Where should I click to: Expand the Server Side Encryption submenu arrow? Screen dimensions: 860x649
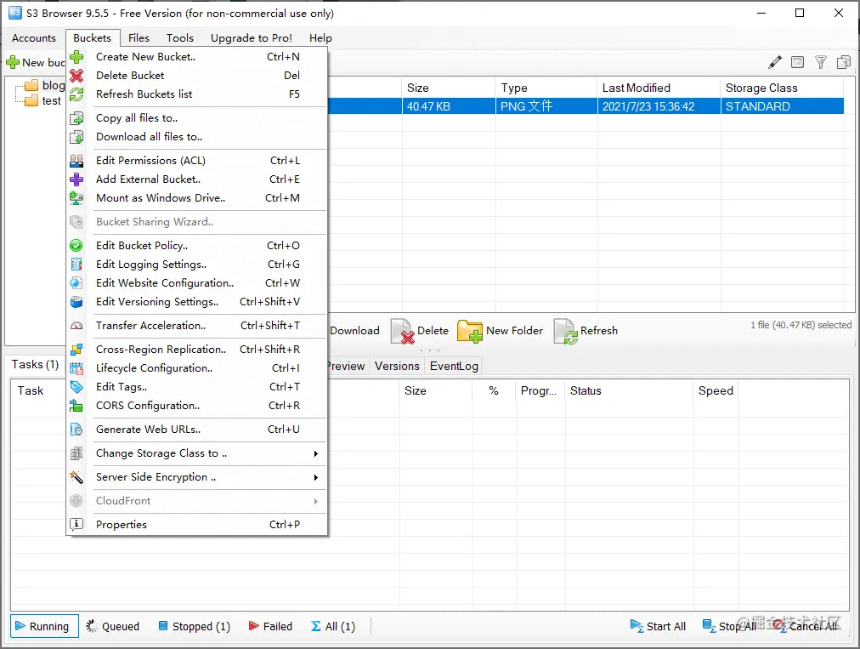(316, 477)
